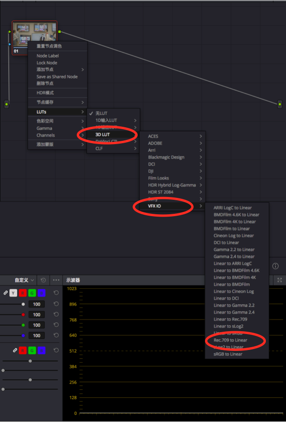Viewport: 286px width, 422px height.
Task: Click the info circle icon
Action: point(275,266)
